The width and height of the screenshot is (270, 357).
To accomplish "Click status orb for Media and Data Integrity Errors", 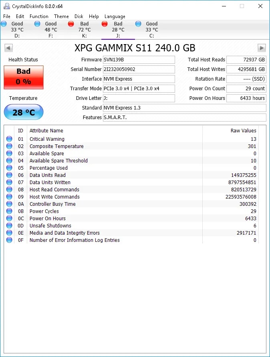I will [x=9, y=233].
